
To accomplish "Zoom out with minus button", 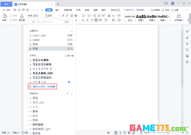I will tap(154, 133).
